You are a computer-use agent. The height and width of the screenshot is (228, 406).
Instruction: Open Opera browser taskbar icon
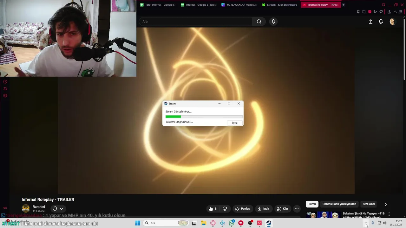[x=213, y=223]
